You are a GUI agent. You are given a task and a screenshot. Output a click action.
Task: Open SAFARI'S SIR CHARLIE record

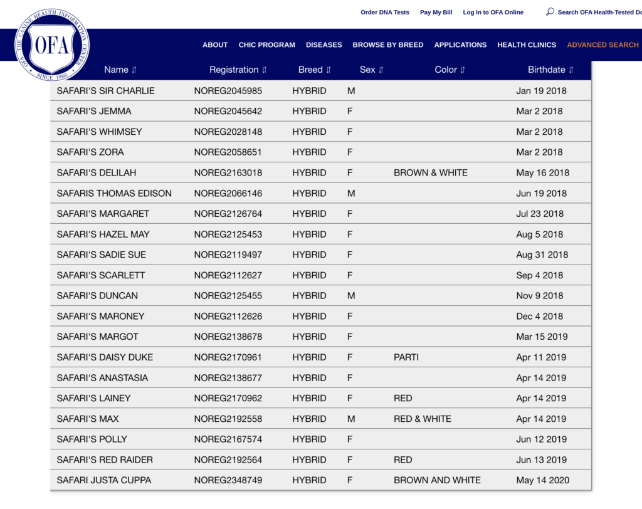tap(105, 91)
